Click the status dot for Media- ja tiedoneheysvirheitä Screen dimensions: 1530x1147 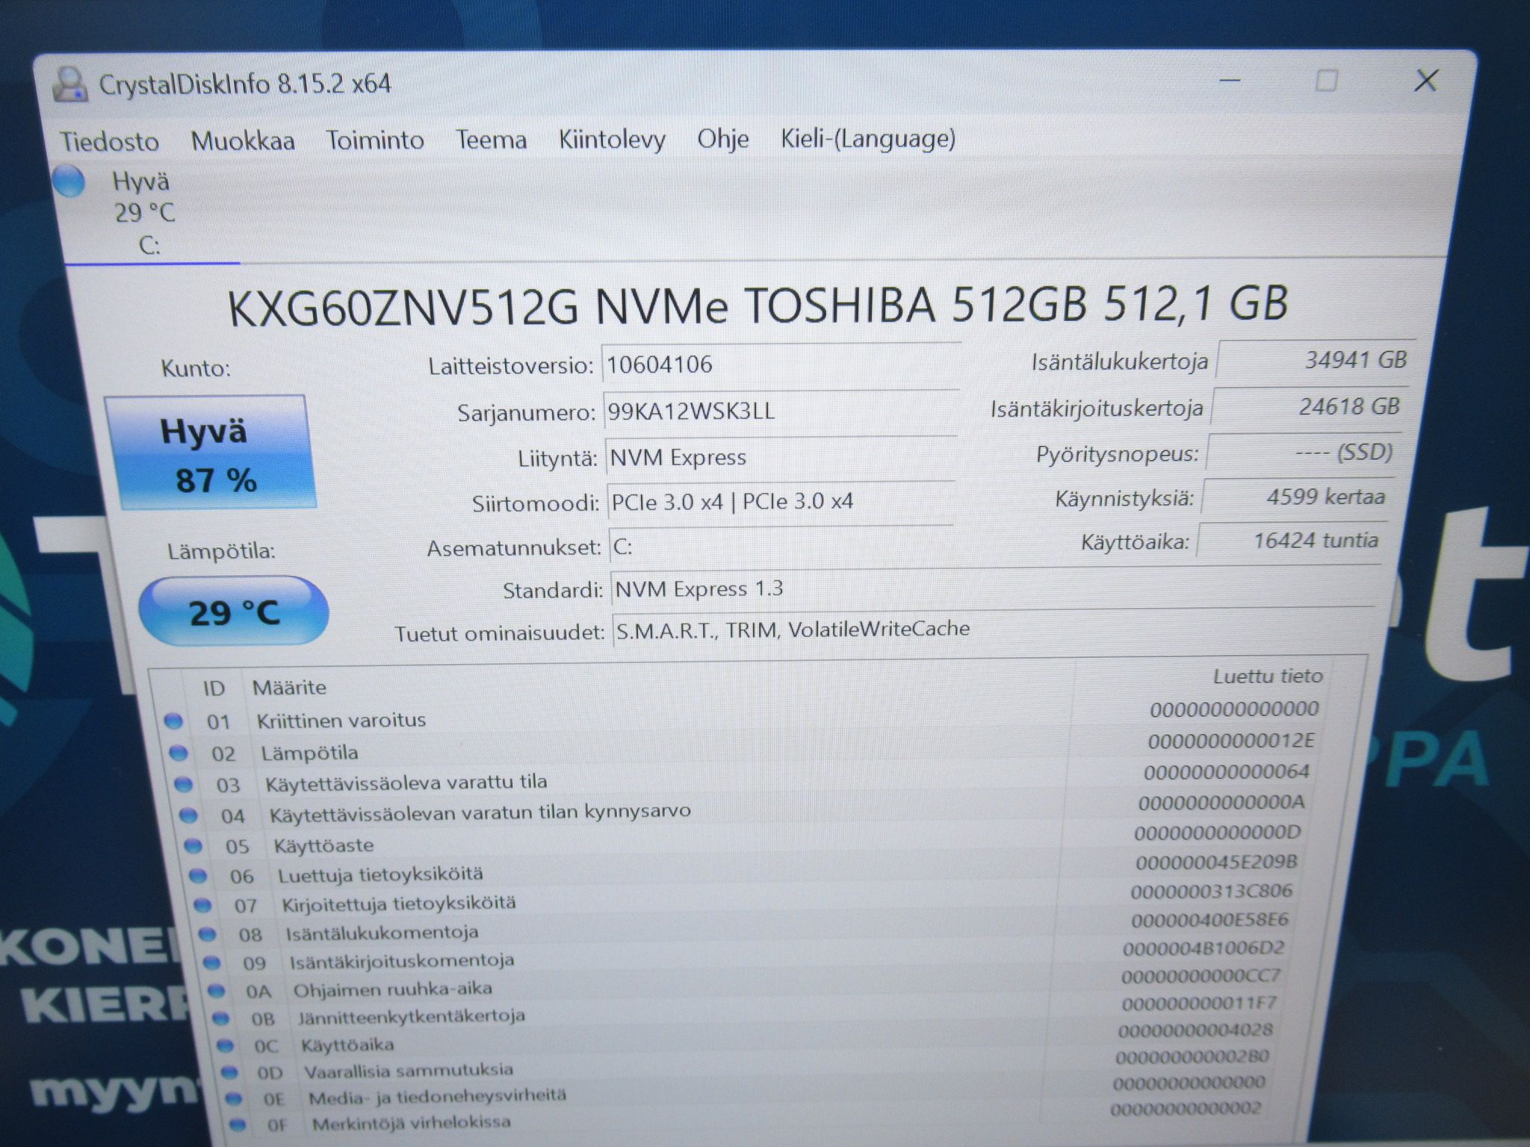tap(234, 1098)
